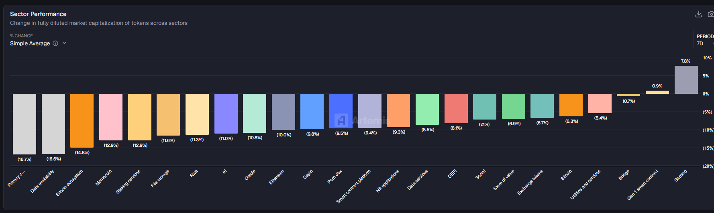
Task: Click the orange Bitcoin ecosystem bar
Action: (82, 120)
